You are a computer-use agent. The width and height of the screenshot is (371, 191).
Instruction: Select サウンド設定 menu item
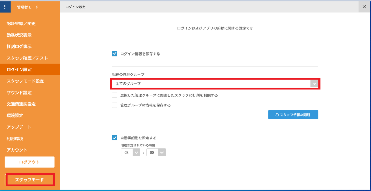19,93
